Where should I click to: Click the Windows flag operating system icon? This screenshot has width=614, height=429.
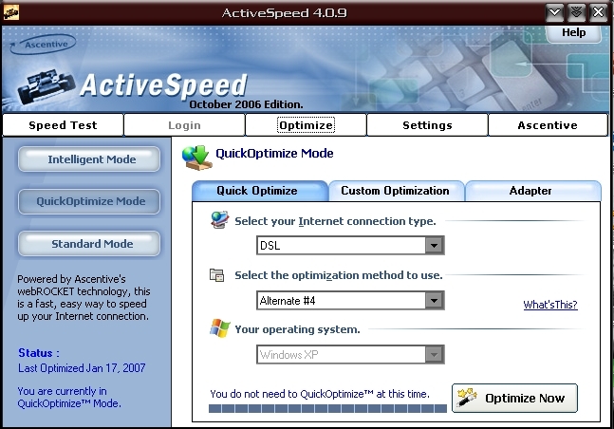219,328
